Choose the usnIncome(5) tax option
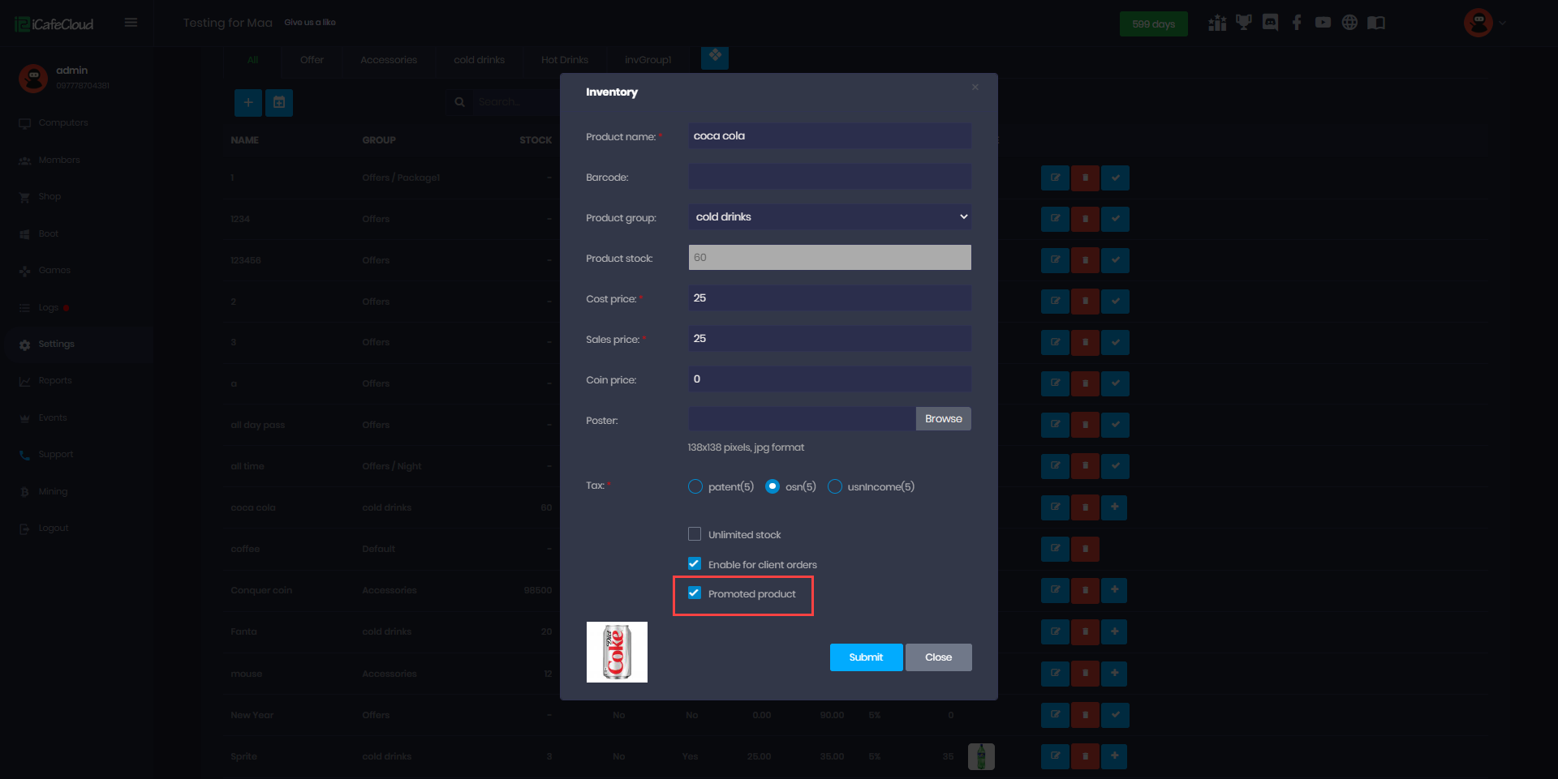1558x779 pixels. pyautogui.click(x=835, y=486)
